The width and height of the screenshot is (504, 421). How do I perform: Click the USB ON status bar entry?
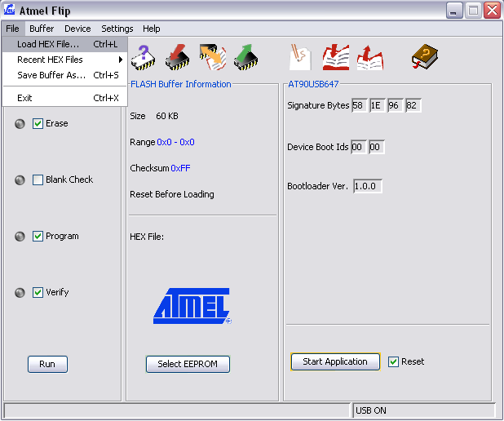423,410
